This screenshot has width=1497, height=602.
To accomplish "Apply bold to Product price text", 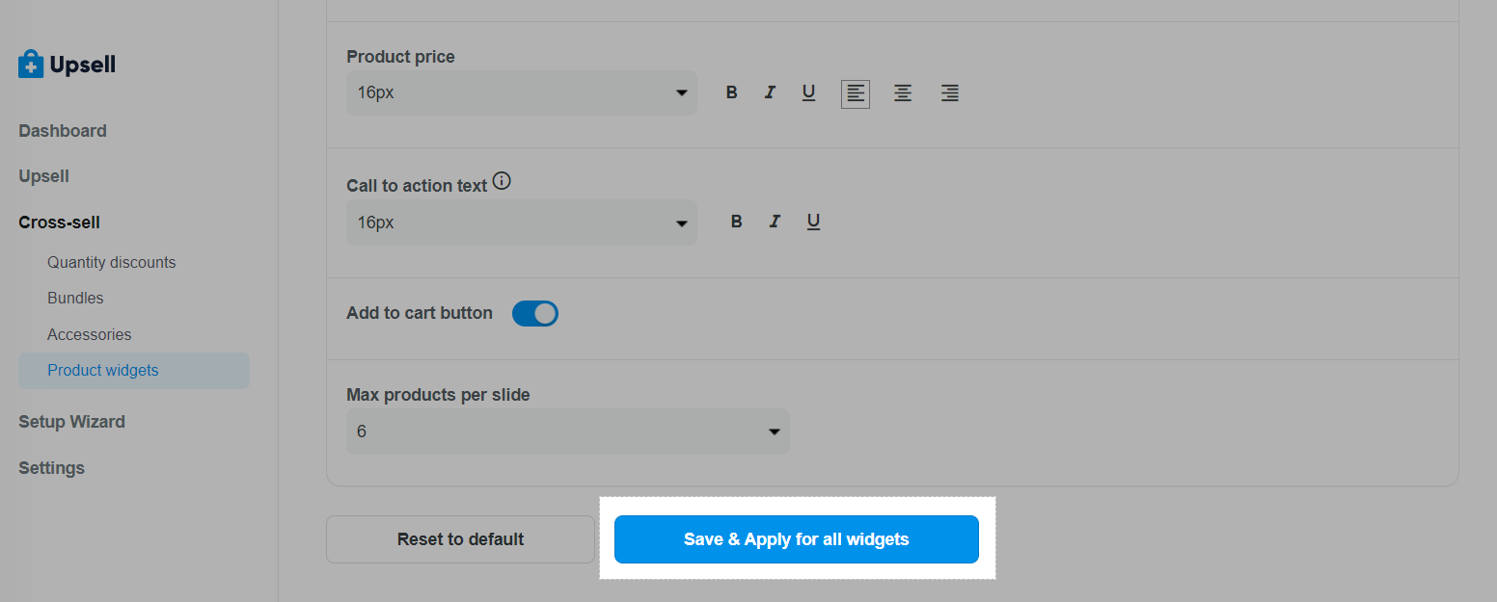I will (x=732, y=93).
